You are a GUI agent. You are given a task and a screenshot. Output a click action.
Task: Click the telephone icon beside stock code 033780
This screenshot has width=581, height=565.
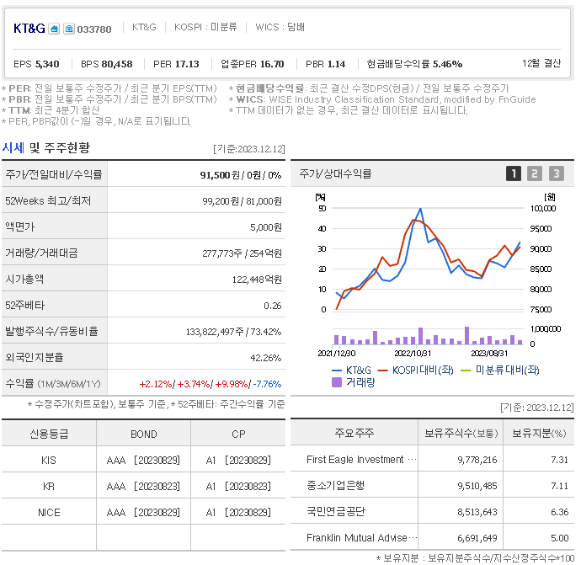pyautogui.click(x=69, y=29)
